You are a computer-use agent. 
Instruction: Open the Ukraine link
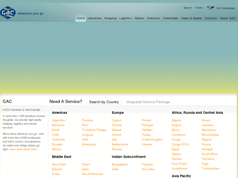pos(147,144)
